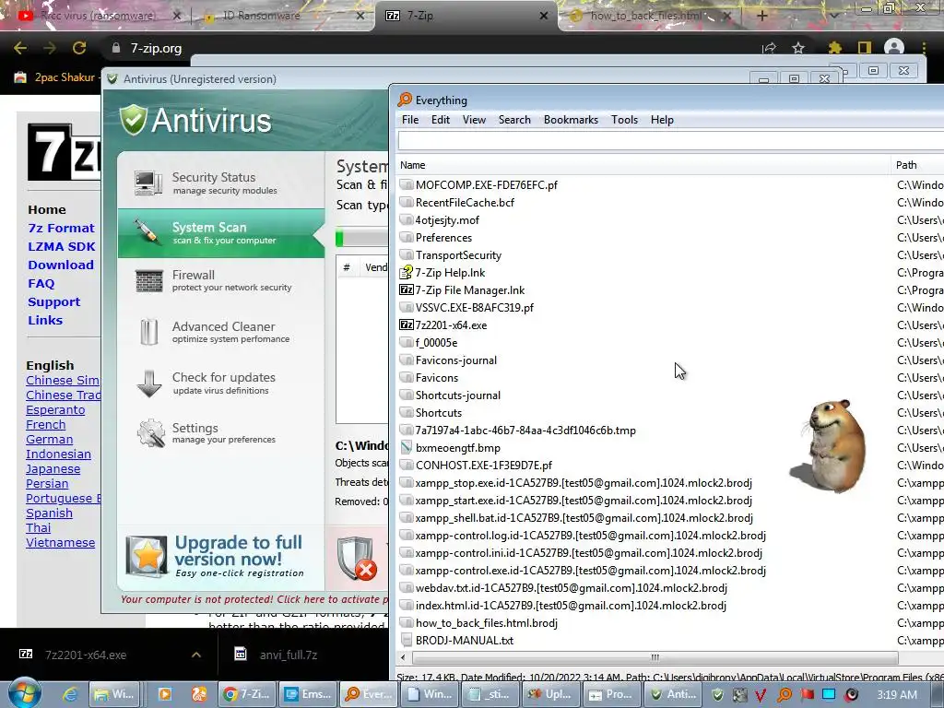Viewport: 944px width, 708px height.
Task: Click Chrome back arrow
Action: pyautogui.click(x=20, y=48)
